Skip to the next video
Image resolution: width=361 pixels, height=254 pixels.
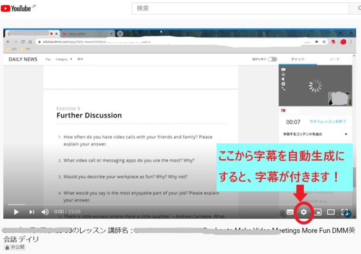point(31,212)
